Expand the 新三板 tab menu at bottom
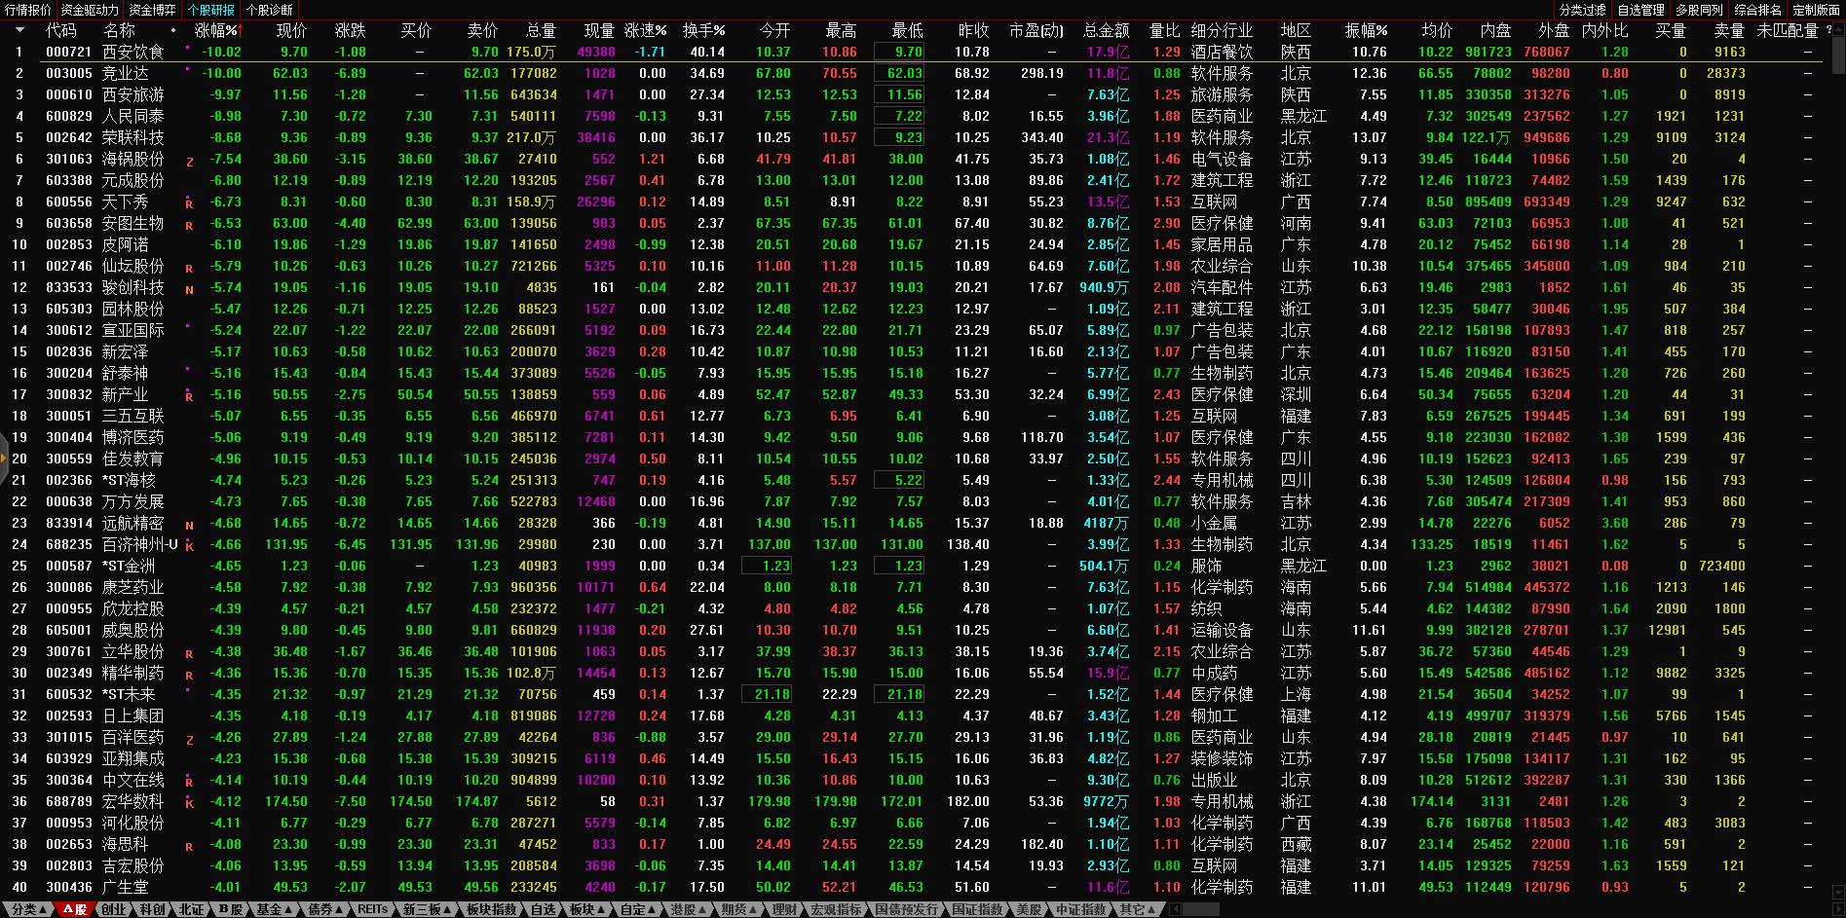Image resolution: width=1846 pixels, height=918 pixels. click(427, 909)
